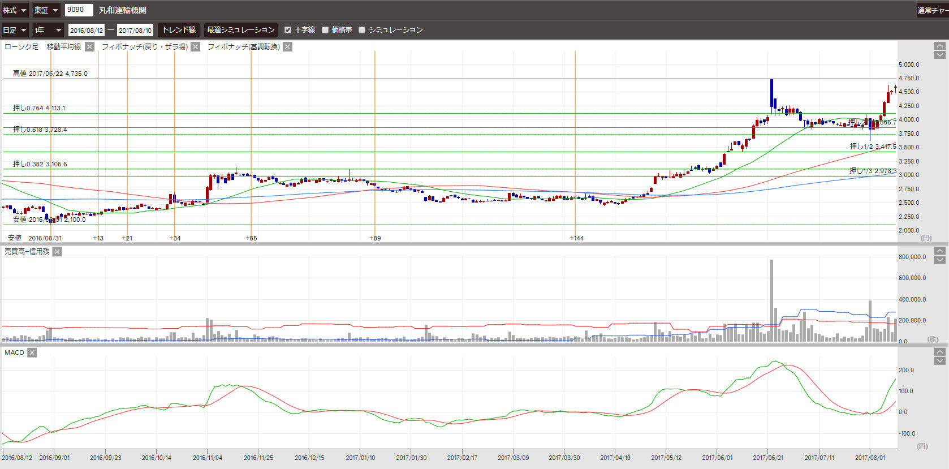Click the up arrow of the volume panel
Screen dimensions: 949x469
939,251
